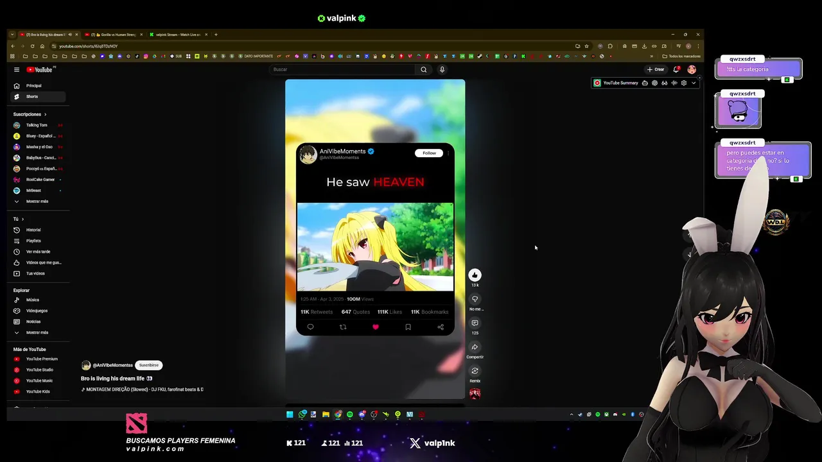
Task: Switch to valpink Stream Kick tab
Action: (x=179, y=35)
